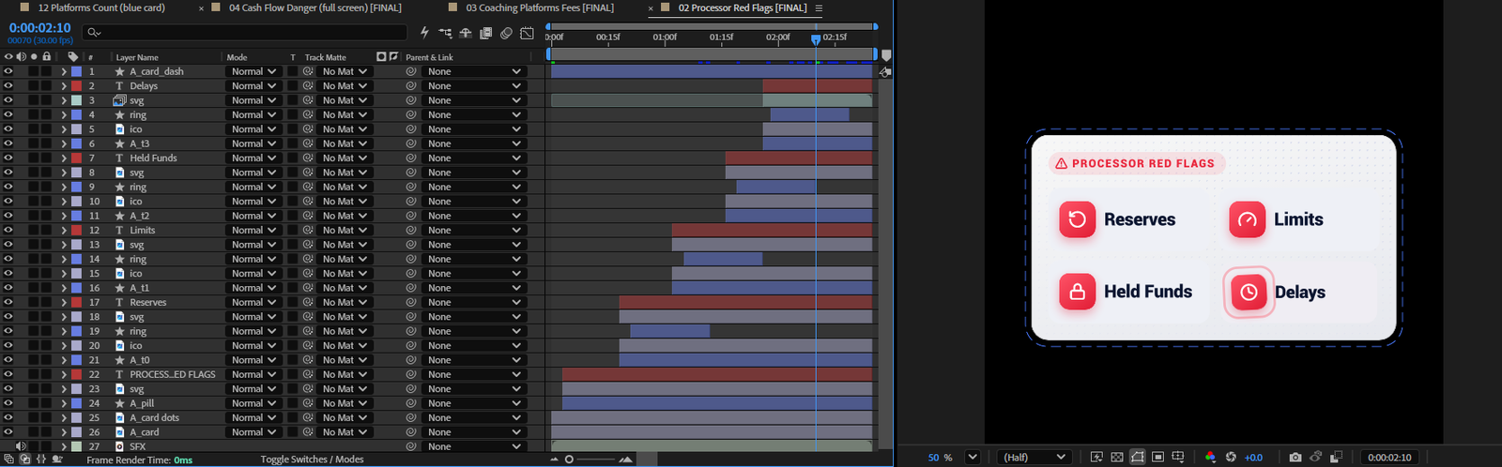Click the comp marker bin icon

click(x=886, y=56)
